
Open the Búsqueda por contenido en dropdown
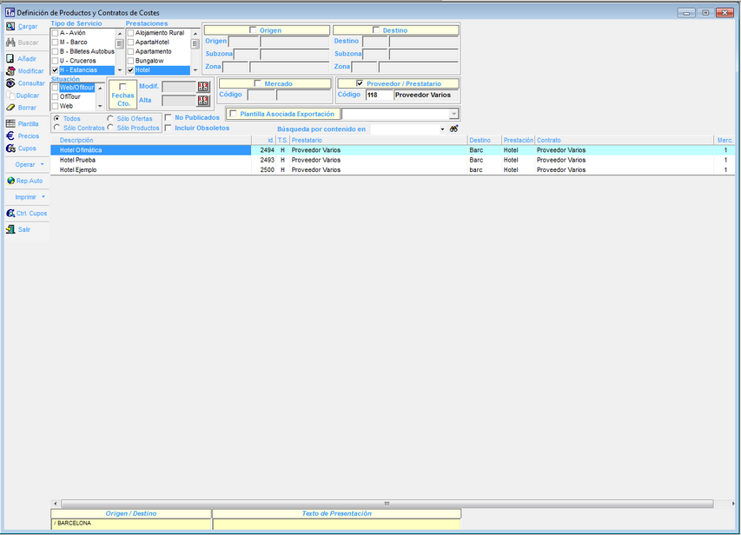tap(442, 129)
